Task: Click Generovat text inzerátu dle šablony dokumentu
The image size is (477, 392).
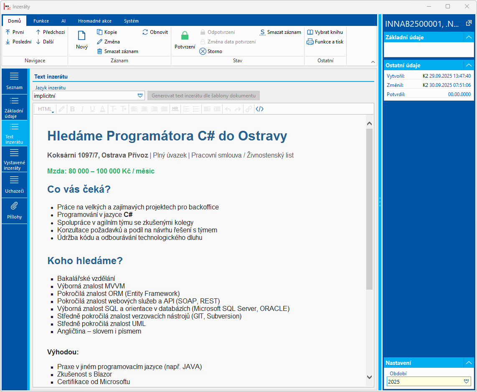Action: click(203, 96)
